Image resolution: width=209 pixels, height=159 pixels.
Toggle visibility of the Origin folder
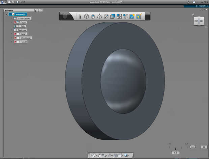coord(16,22)
